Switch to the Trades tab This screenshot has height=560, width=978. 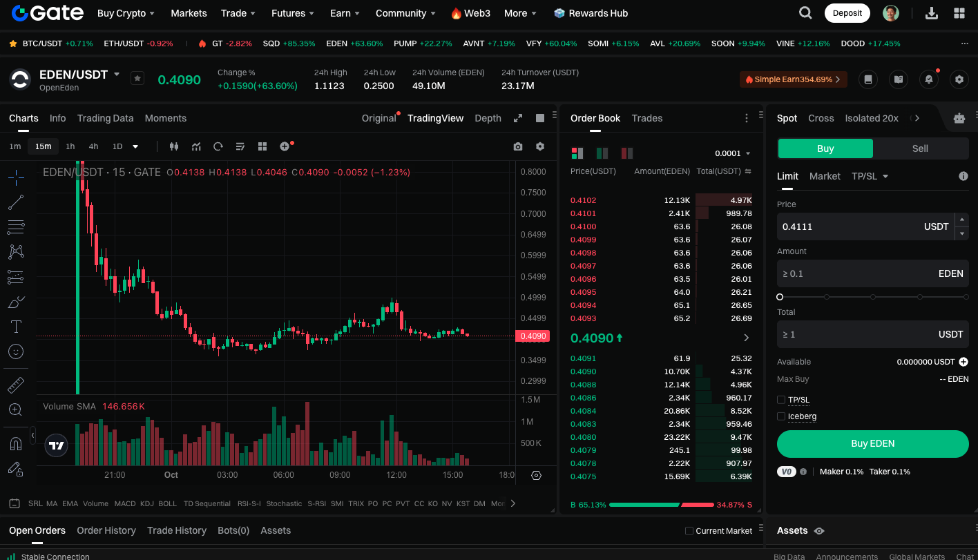[646, 118]
